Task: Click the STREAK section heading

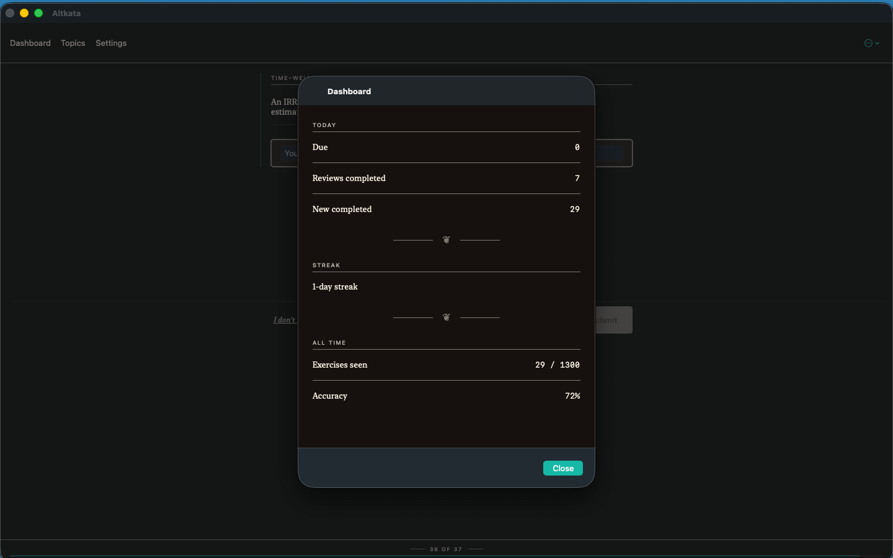Action: pos(326,265)
